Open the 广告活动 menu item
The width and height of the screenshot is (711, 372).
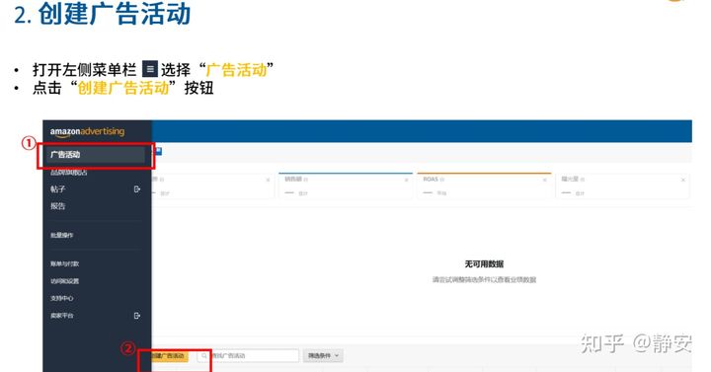pos(95,155)
